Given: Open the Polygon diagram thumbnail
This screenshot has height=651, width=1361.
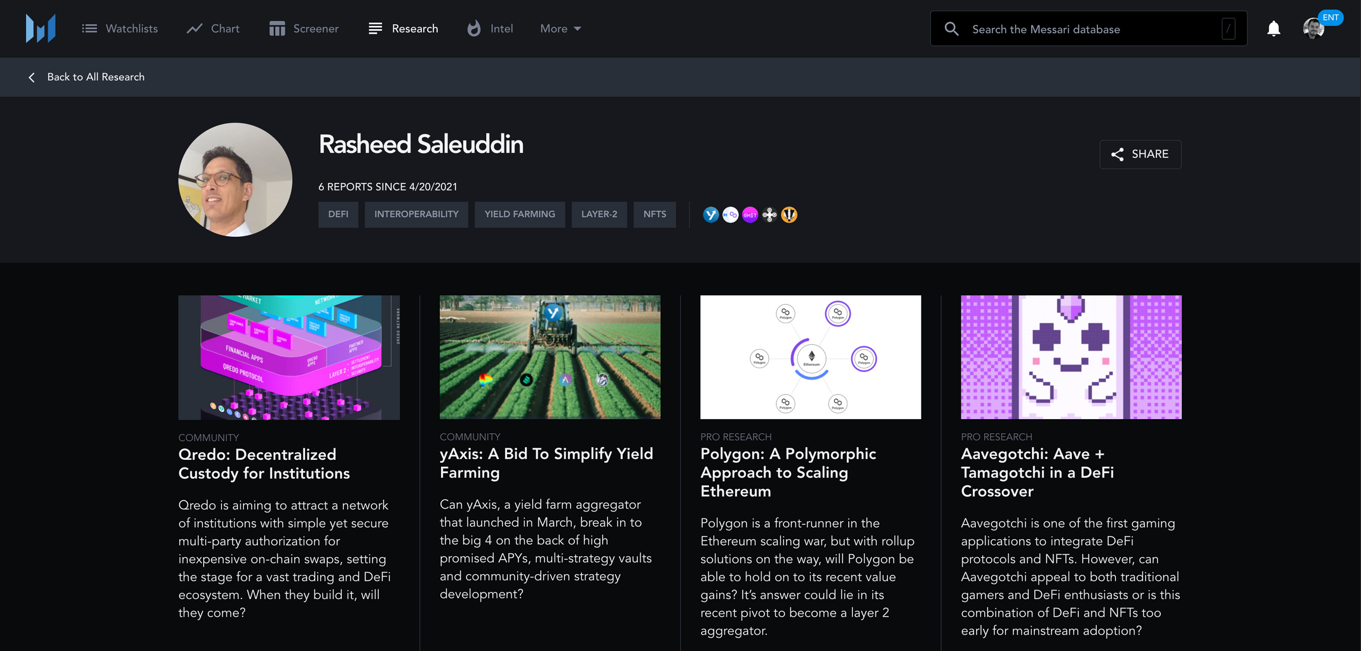Looking at the screenshot, I should 811,357.
